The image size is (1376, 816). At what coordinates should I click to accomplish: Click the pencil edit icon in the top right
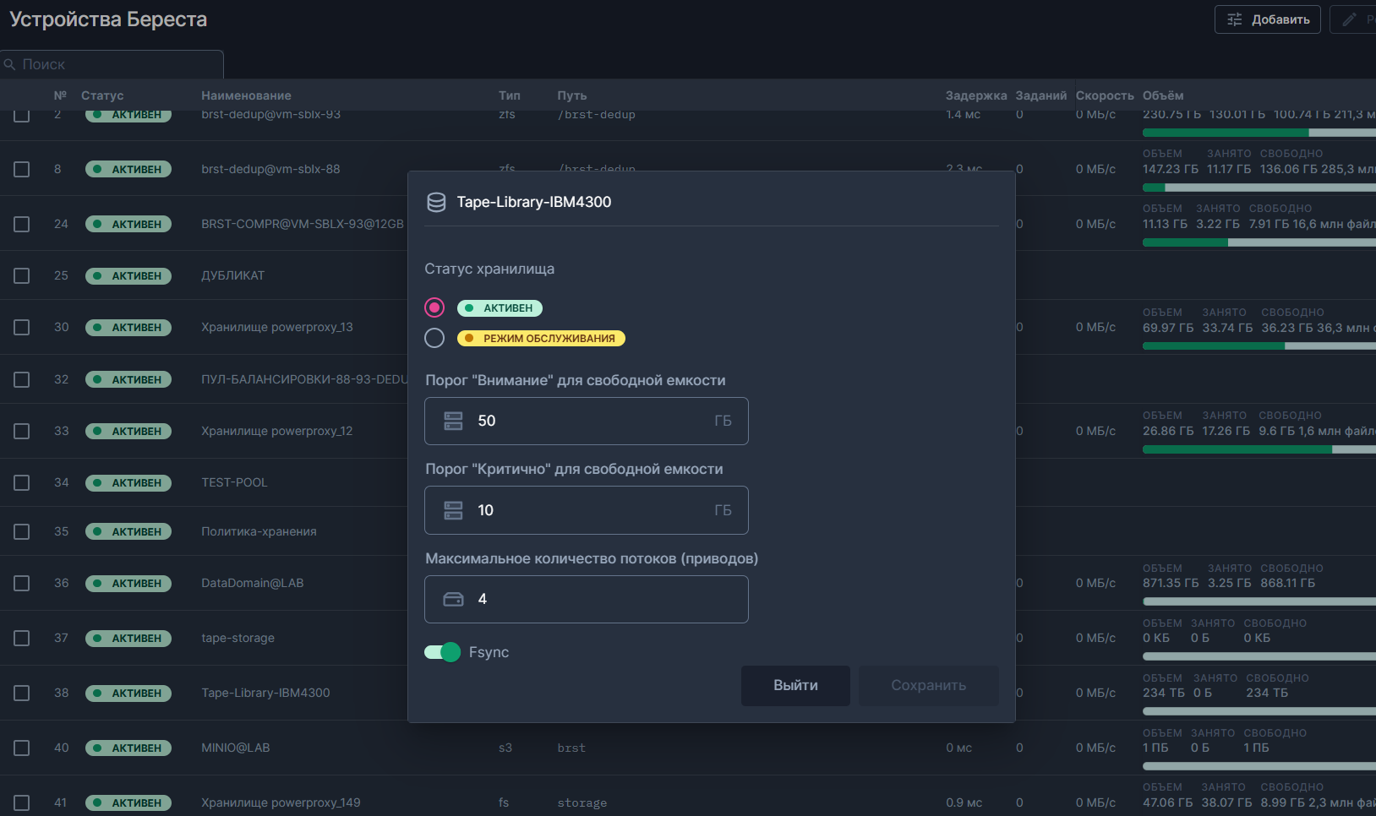tap(1350, 19)
